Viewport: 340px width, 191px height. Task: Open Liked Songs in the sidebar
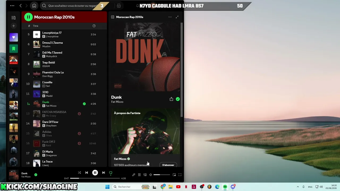click(14, 37)
